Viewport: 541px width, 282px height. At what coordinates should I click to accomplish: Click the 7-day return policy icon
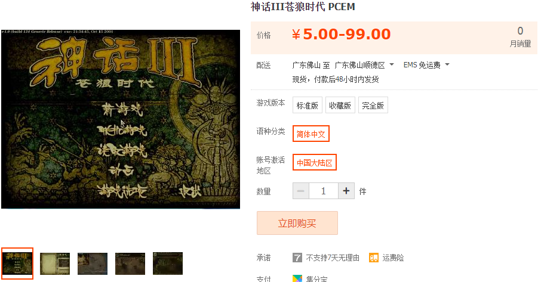tap(297, 258)
